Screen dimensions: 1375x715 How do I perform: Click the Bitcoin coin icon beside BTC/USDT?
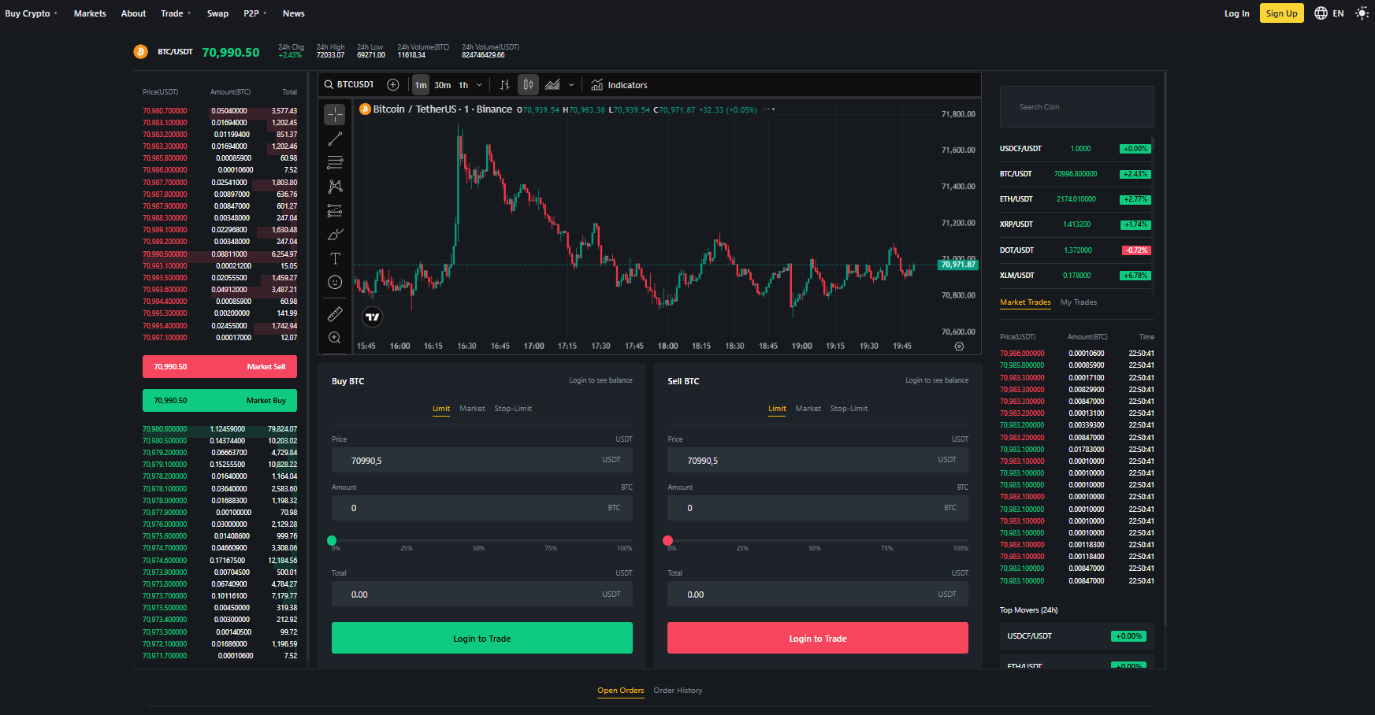[140, 52]
